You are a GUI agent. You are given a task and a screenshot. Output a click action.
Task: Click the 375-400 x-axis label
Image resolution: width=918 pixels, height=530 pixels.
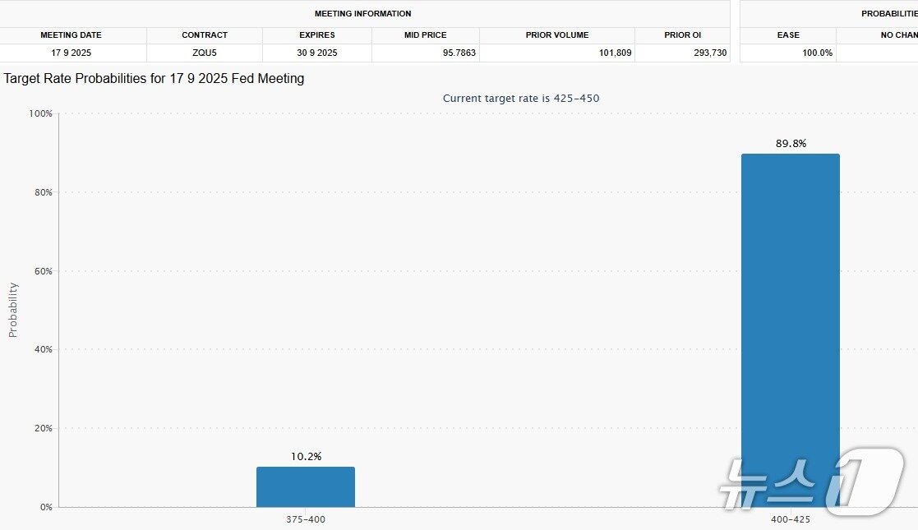[305, 519]
